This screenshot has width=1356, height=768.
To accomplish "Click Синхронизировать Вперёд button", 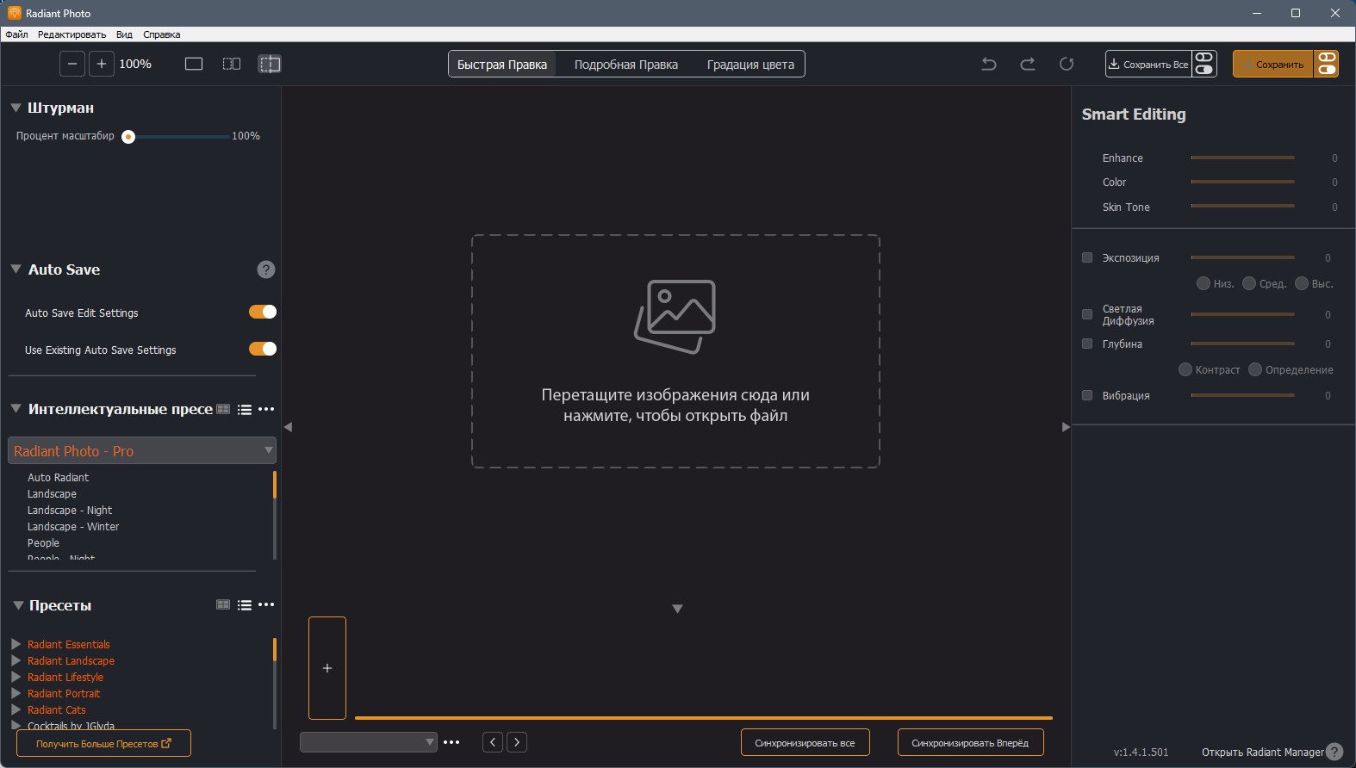I will [x=970, y=742].
